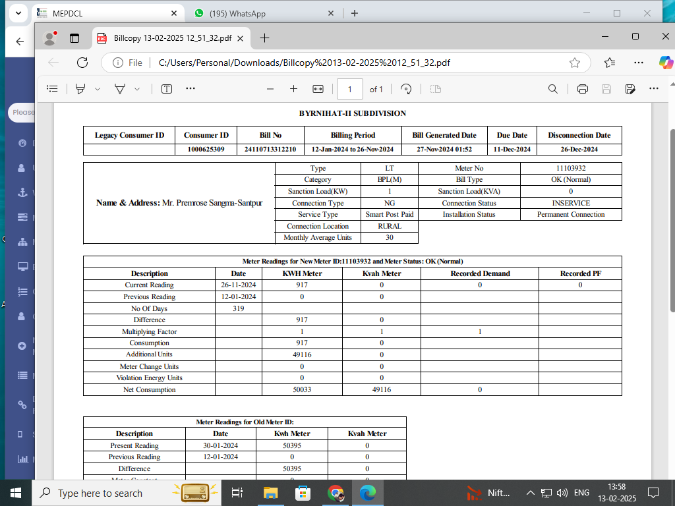This screenshot has width=675, height=506.
Task: Open Task View on the taskbar
Action: click(237, 493)
